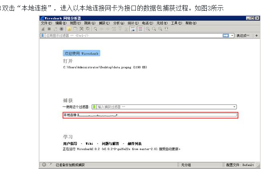
Task: Open the 捕获(C) menu
Action: click(x=104, y=23)
